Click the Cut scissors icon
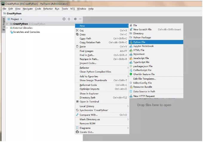Screen dimensions: 204x142 pos(77,30)
